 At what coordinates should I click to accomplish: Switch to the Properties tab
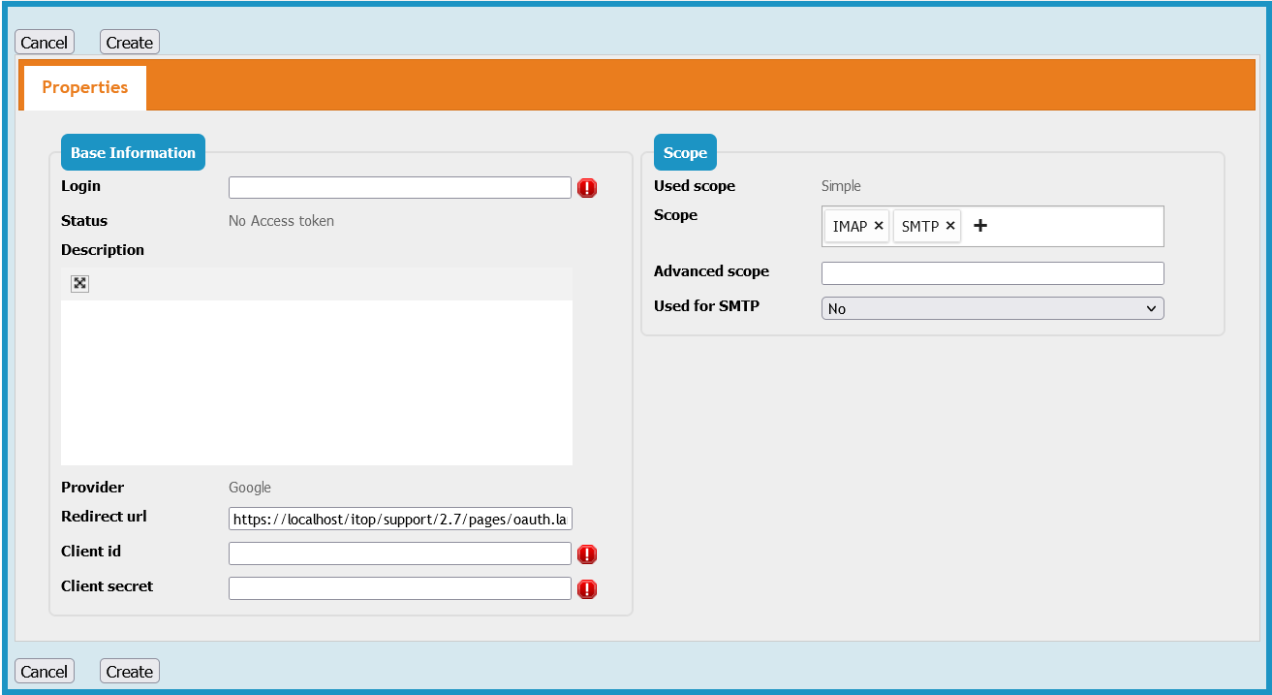pos(84,87)
